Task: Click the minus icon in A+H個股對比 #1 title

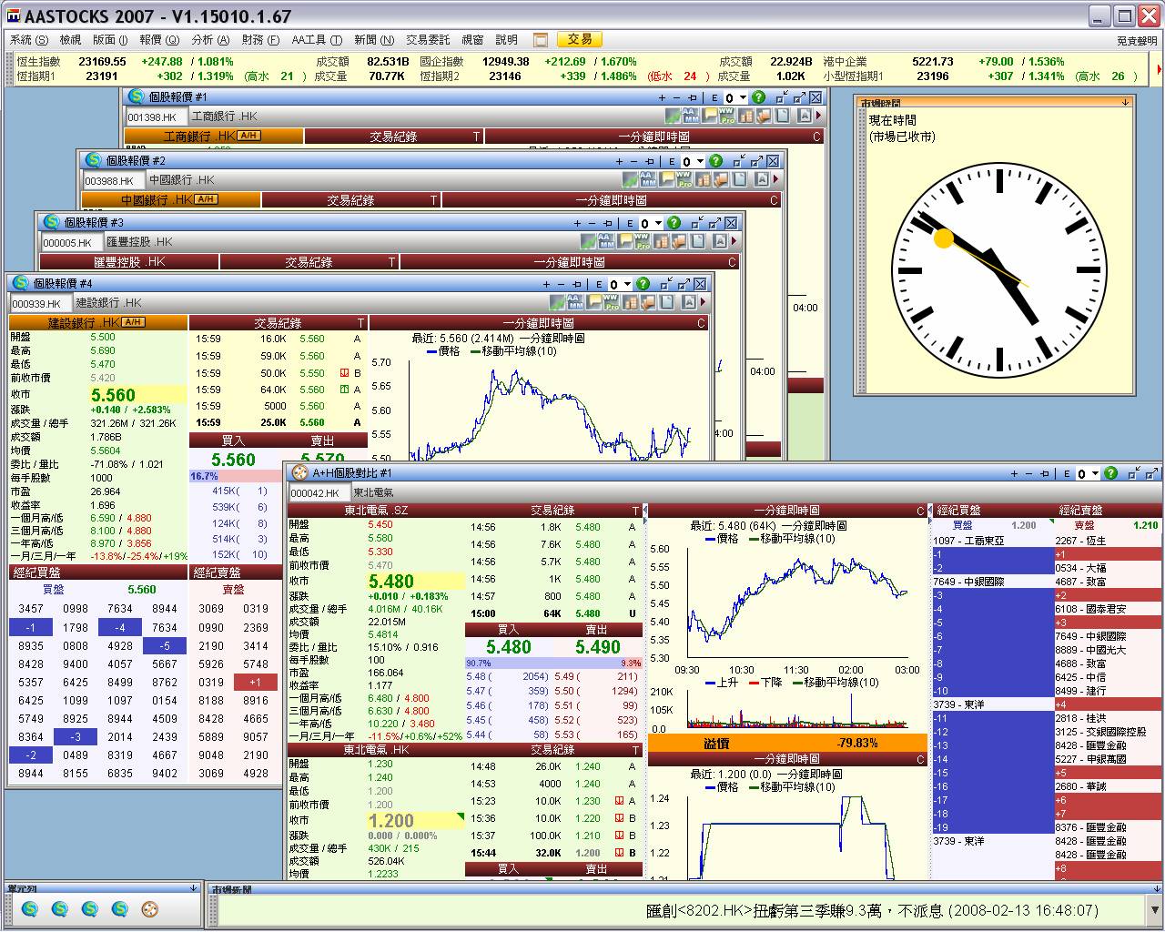Action: click(x=1029, y=473)
